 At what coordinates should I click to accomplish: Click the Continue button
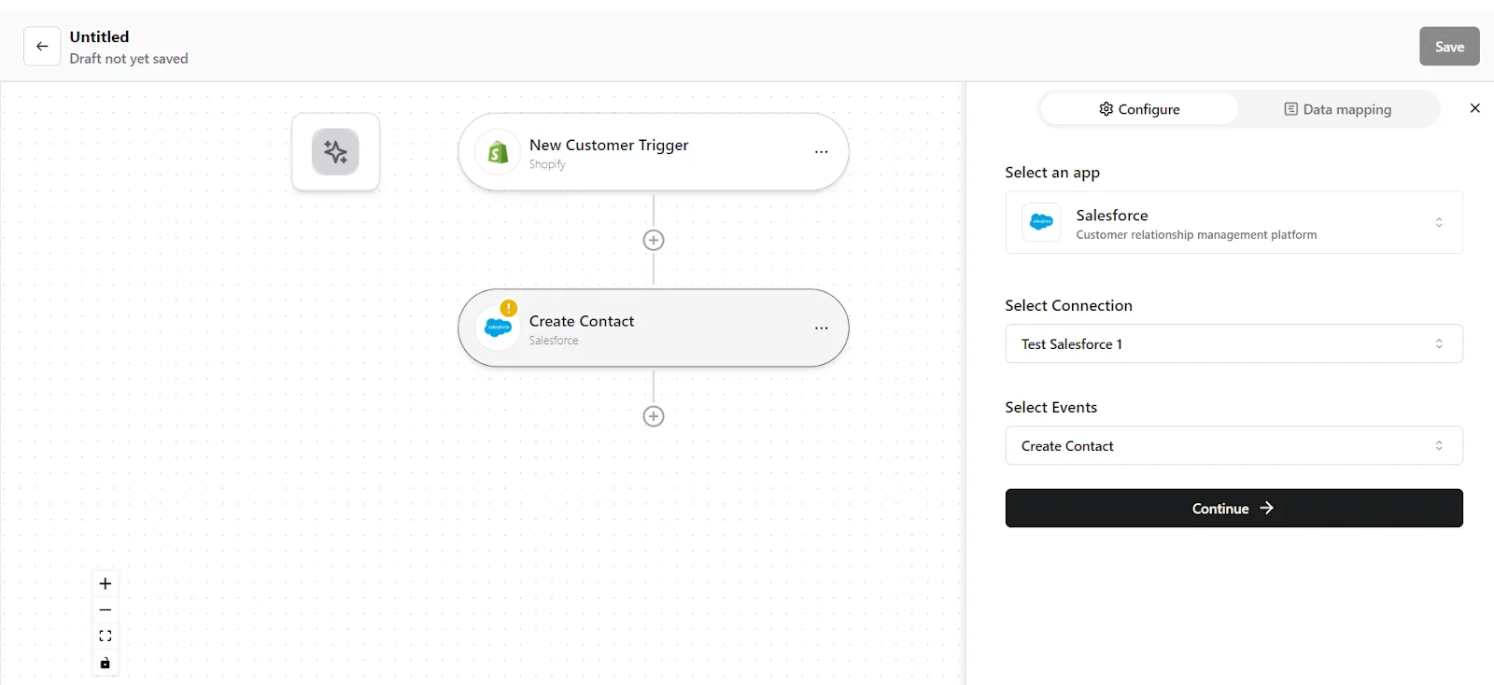[x=1234, y=508]
